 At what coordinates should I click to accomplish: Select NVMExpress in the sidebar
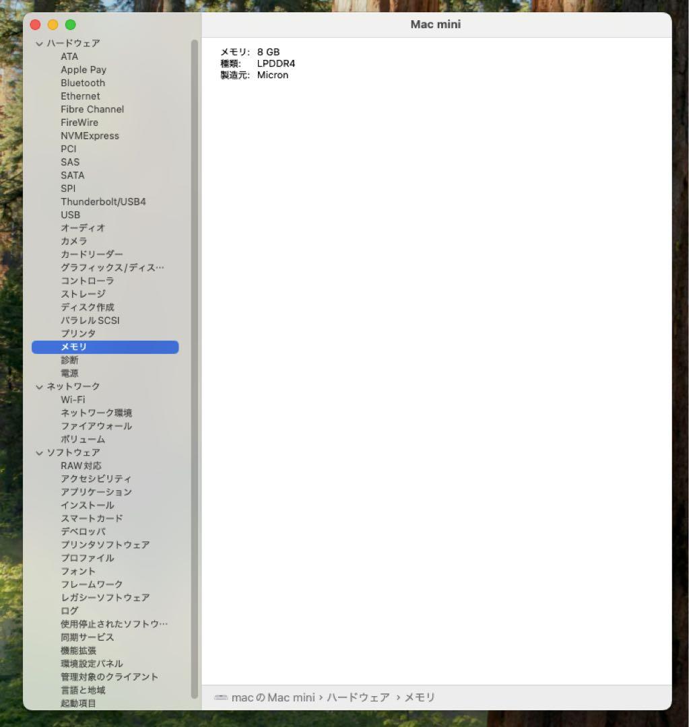coord(90,136)
